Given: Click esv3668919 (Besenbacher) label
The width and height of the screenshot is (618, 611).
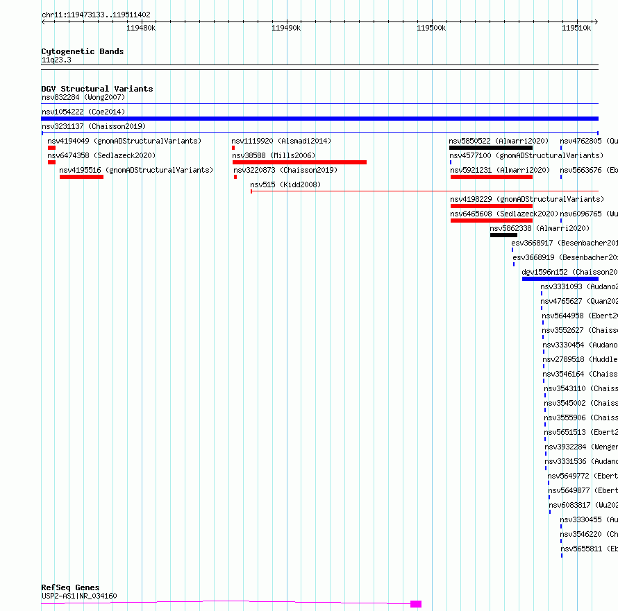Looking at the screenshot, I should click(565, 257).
